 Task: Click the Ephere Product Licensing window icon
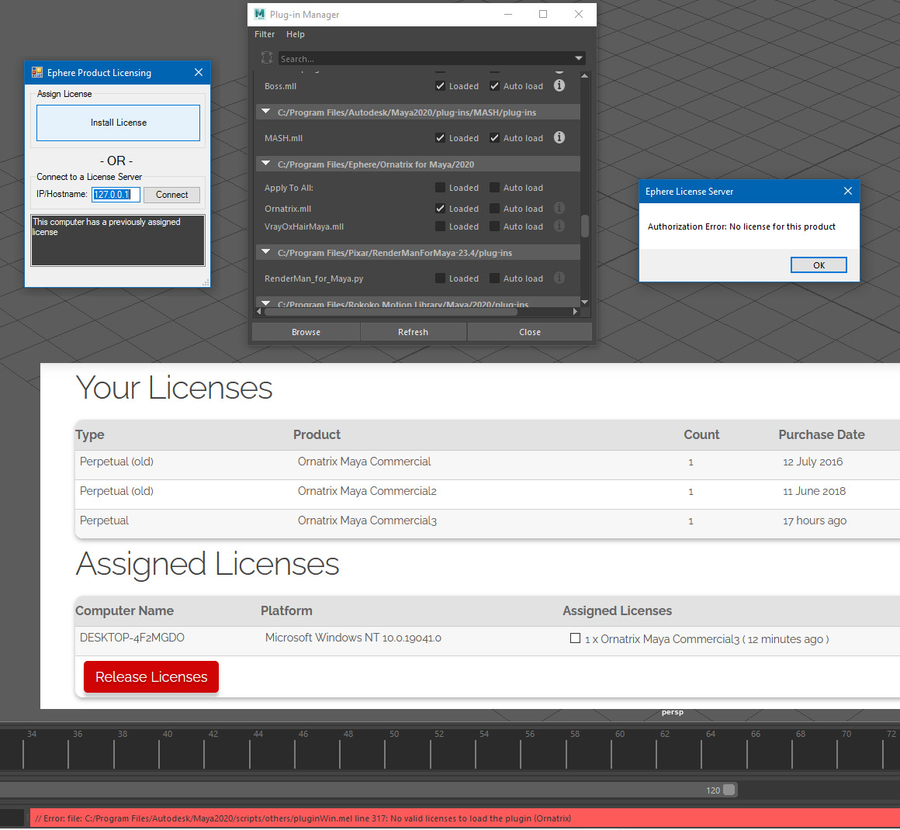36,72
